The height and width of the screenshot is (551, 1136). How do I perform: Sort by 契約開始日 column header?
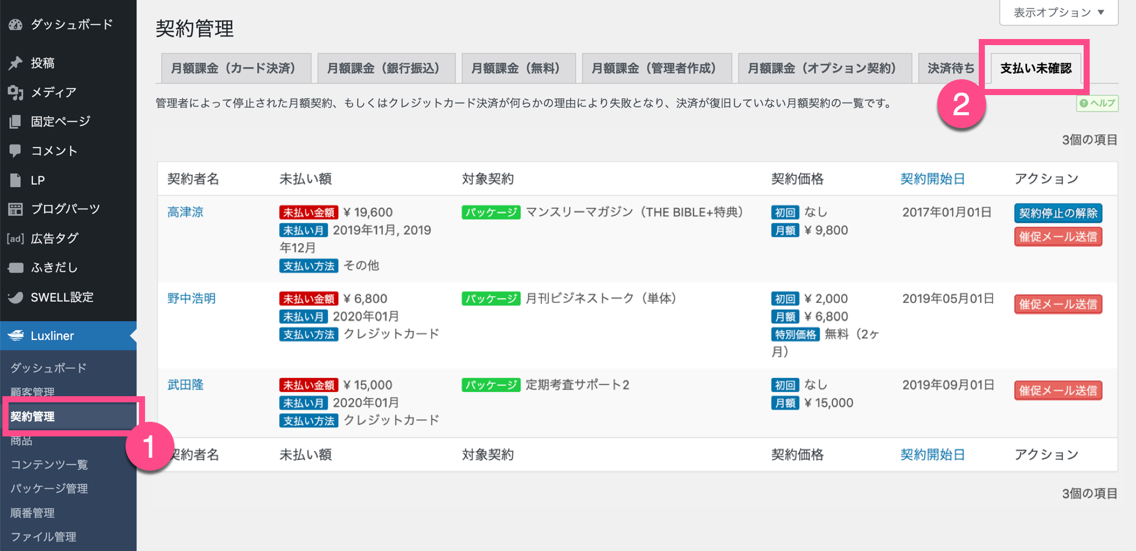tap(932, 179)
